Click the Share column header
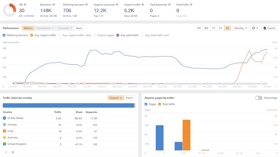This screenshot has height=157, width=280. click(79, 112)
